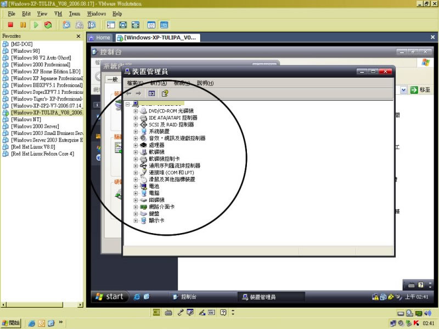Select [Windows 2000 Professional] in Favorites
The image size is (439, 329).
click(41, 65)
